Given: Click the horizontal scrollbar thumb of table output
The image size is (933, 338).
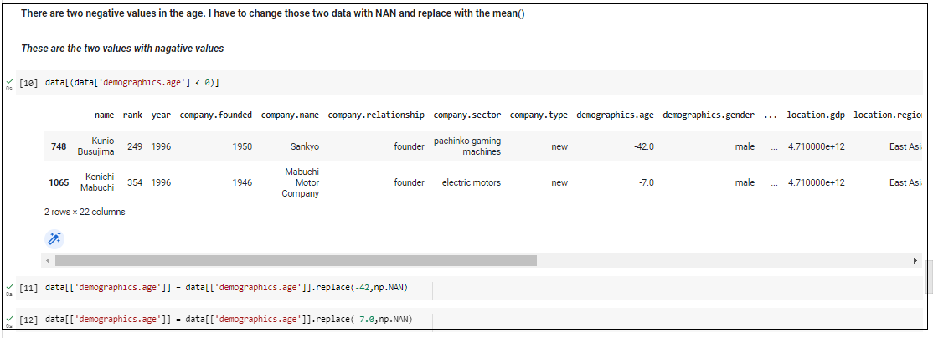Looking at the screenshot, I should pos(295,260).
